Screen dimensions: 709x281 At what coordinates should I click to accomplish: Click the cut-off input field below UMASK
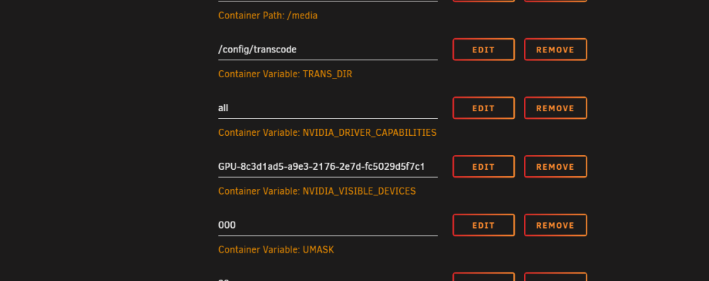point(328,278)
